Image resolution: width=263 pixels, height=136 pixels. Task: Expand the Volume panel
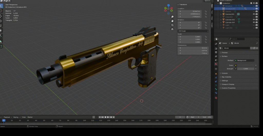pos(225,73)
